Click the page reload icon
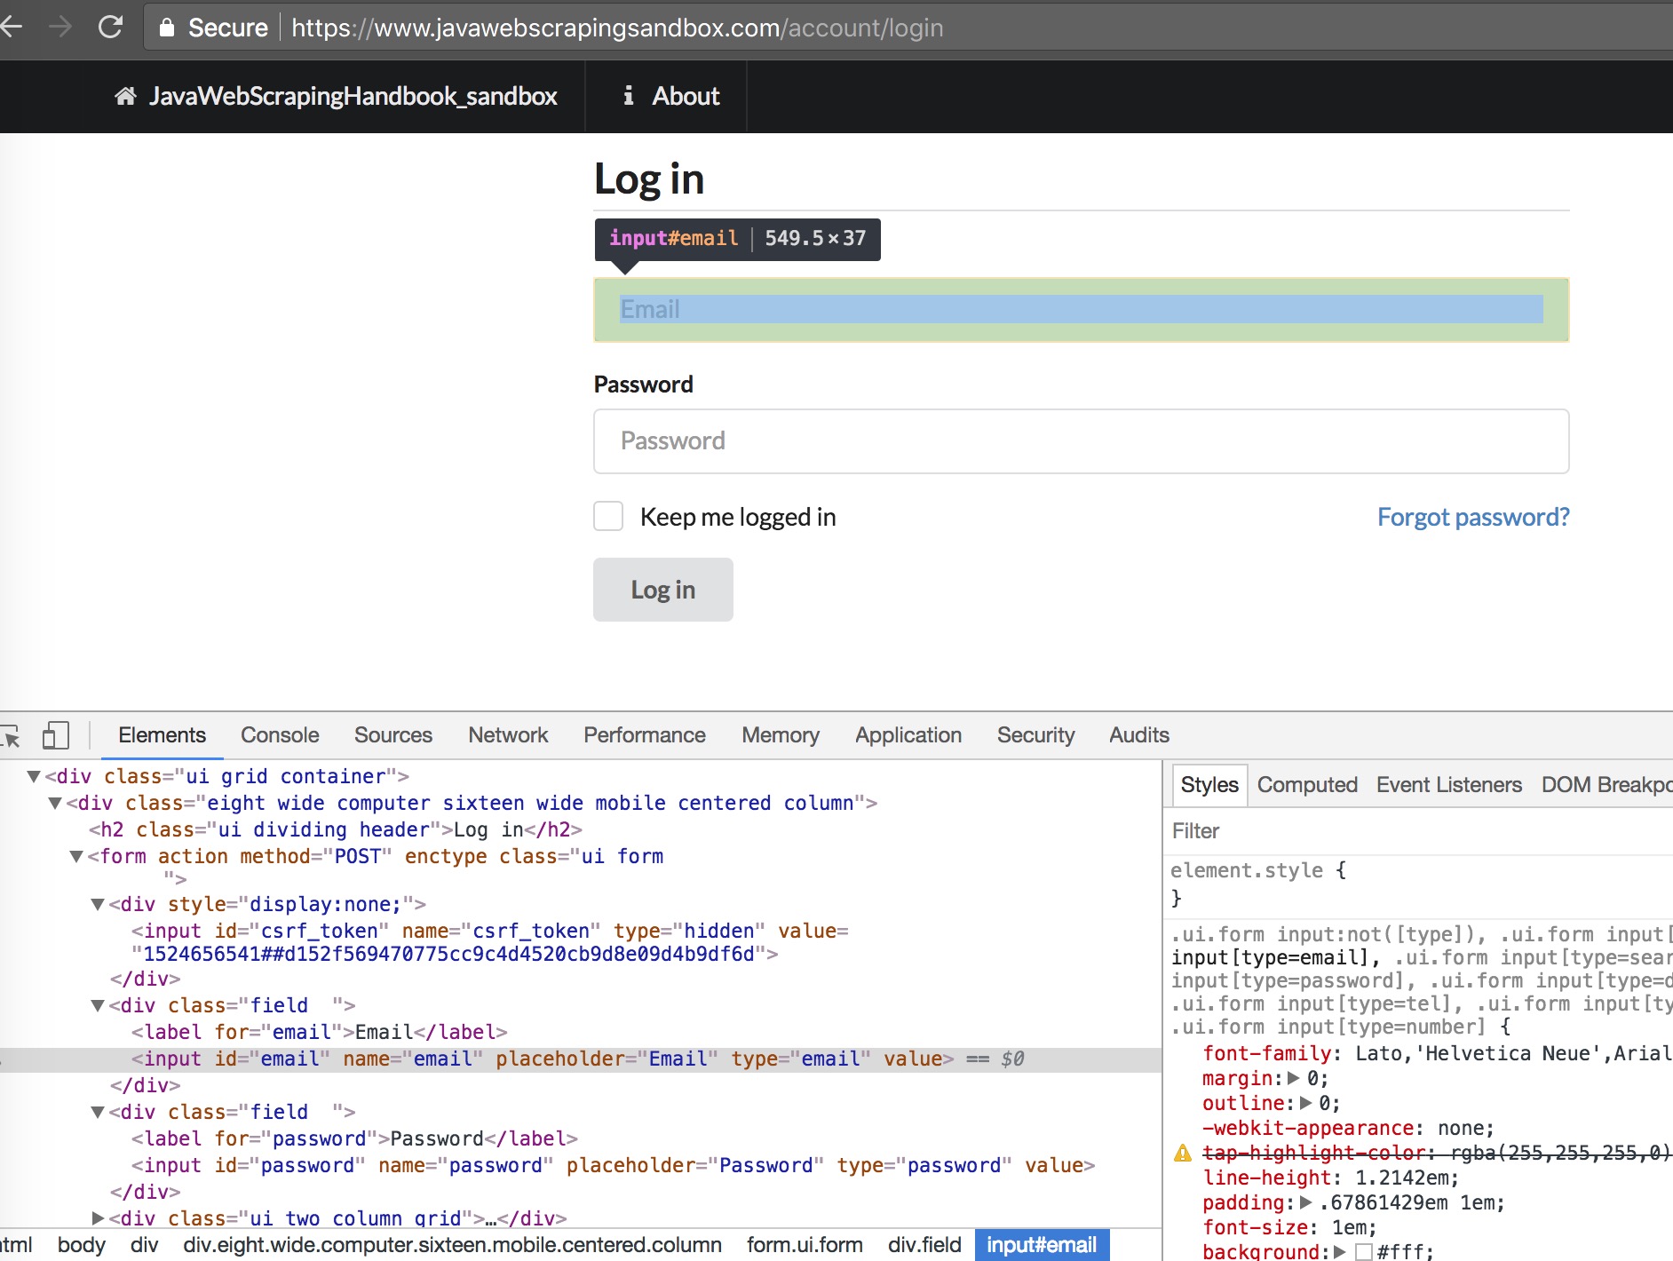Screen dimensions: 1673x1261 pyautogui.click(x=112, y=27)
